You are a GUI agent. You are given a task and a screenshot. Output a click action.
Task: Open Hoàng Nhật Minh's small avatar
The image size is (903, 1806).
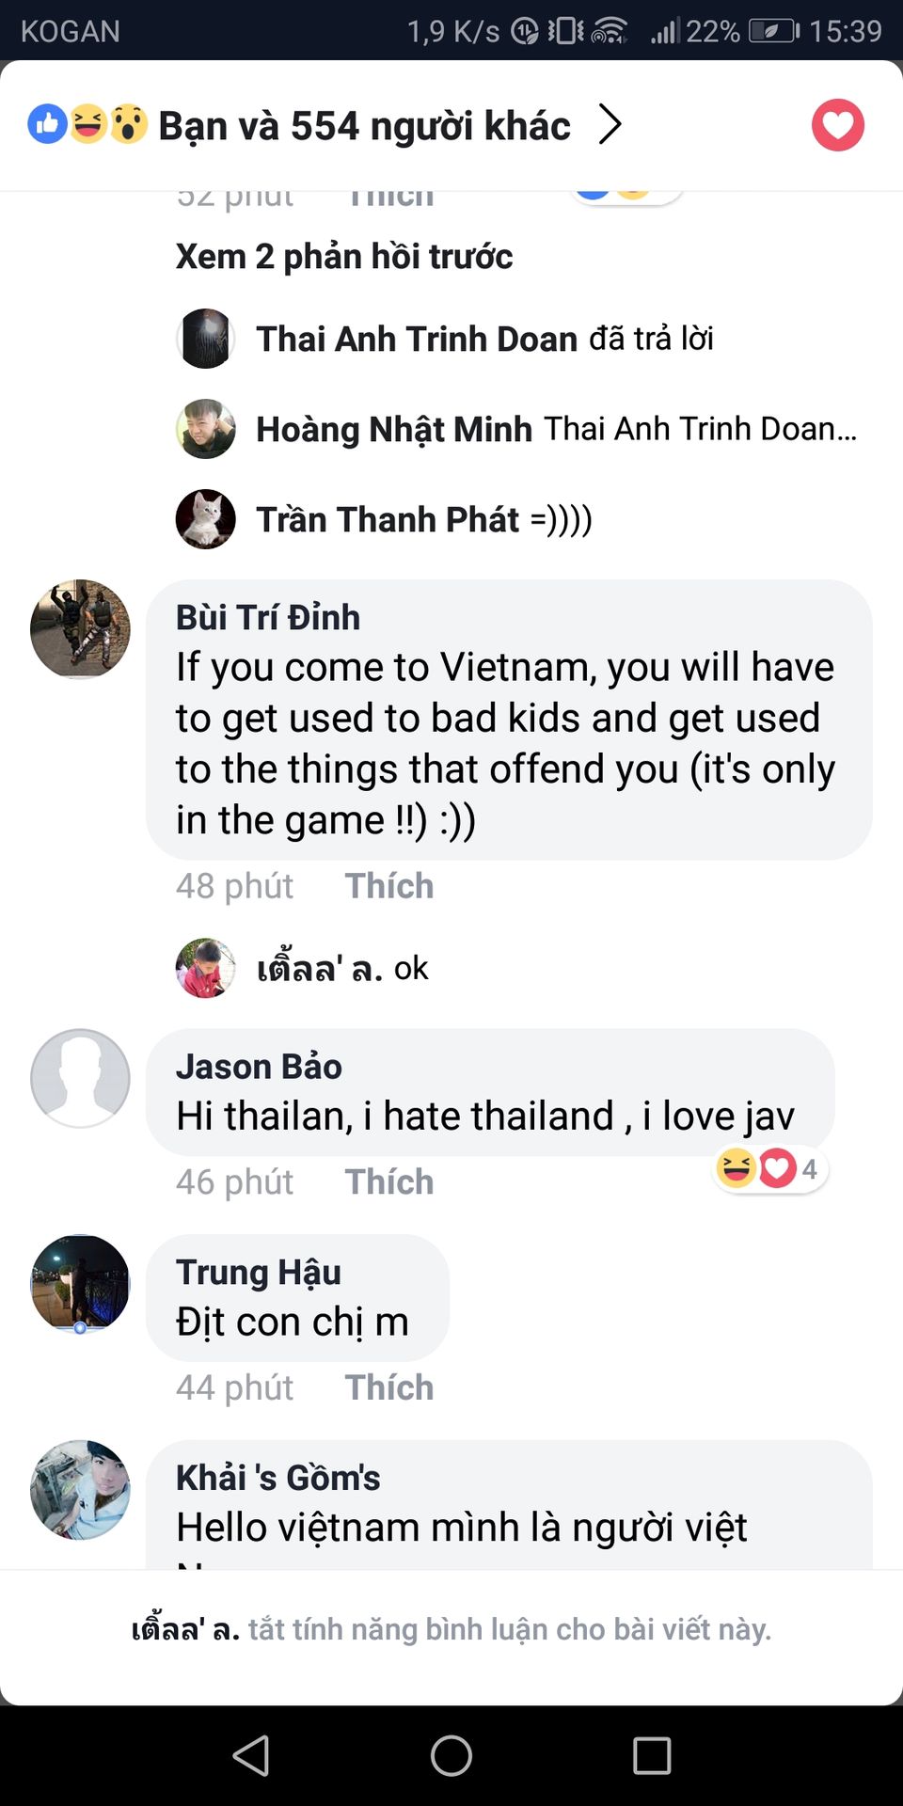[x=206, y=429]
